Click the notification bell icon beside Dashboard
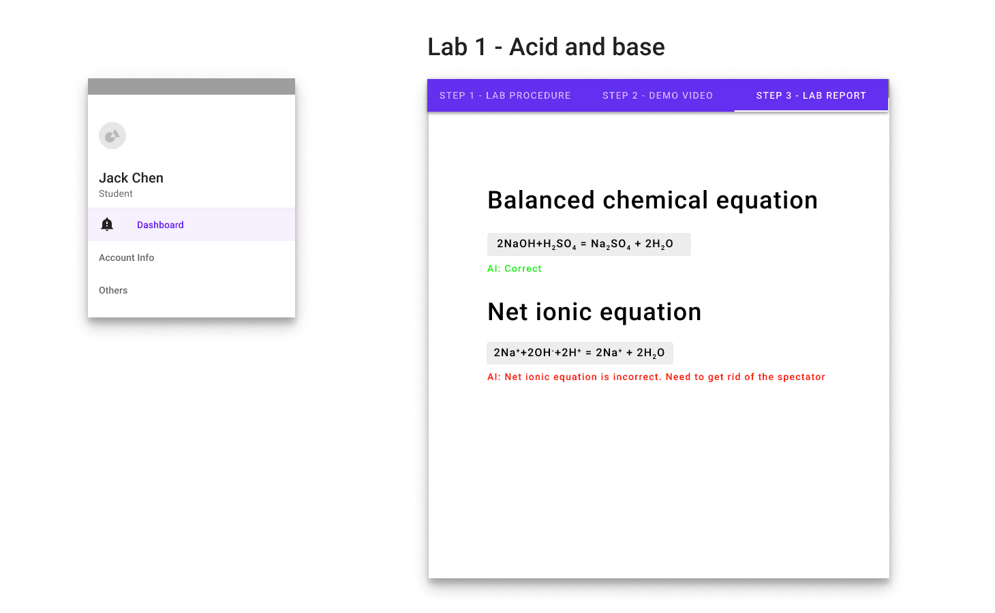This screenshot has height=613, width=995. (107, 224)
